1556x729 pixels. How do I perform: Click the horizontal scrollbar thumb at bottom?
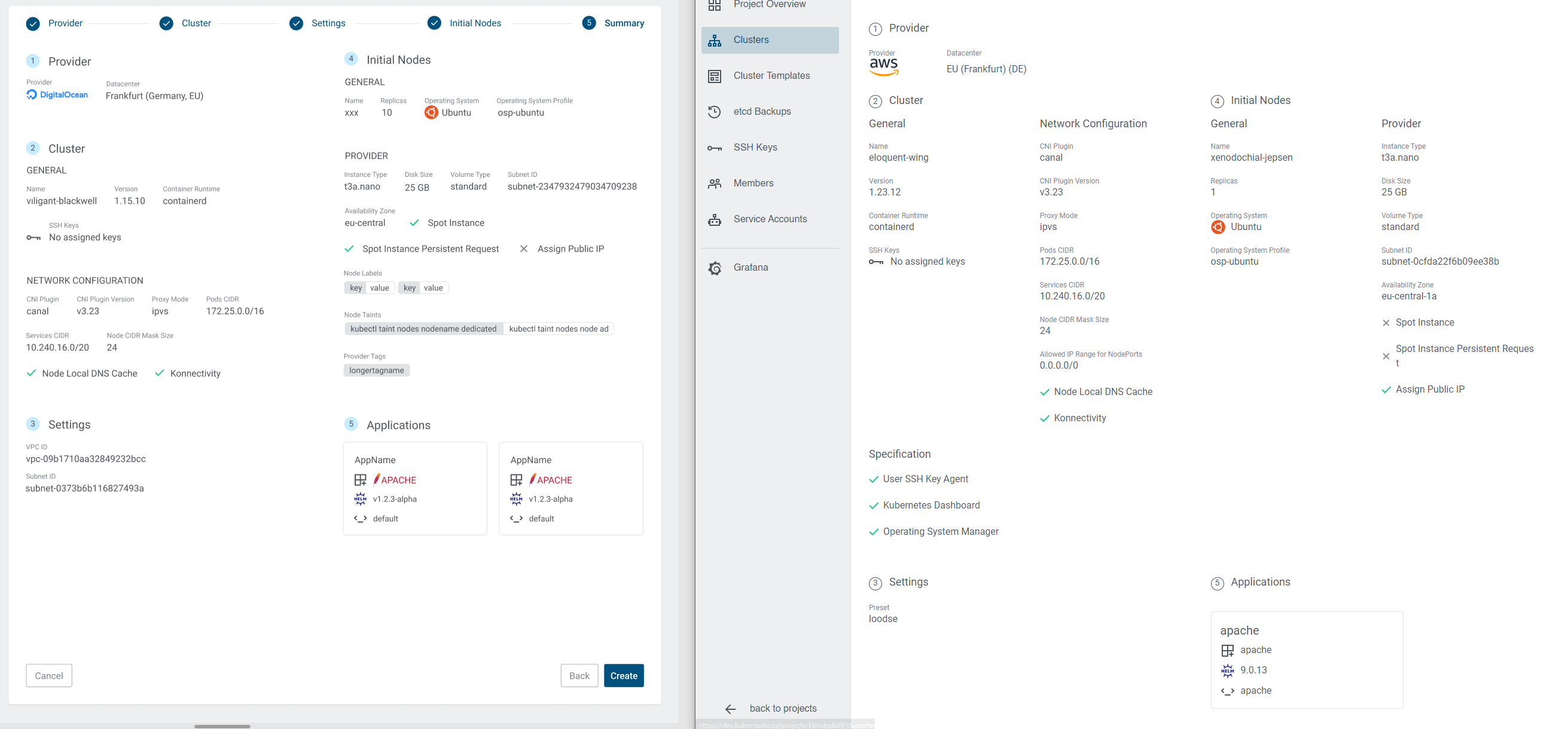tap(222, 726)
